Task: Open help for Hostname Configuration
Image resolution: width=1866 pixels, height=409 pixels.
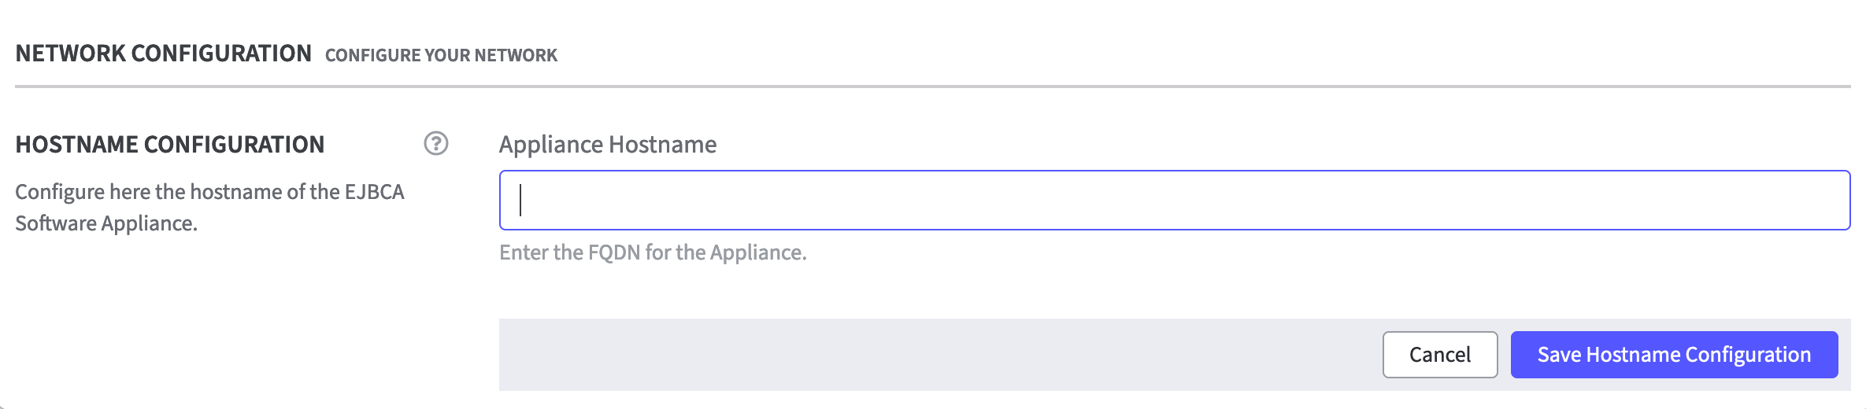Action: (435, 144)
